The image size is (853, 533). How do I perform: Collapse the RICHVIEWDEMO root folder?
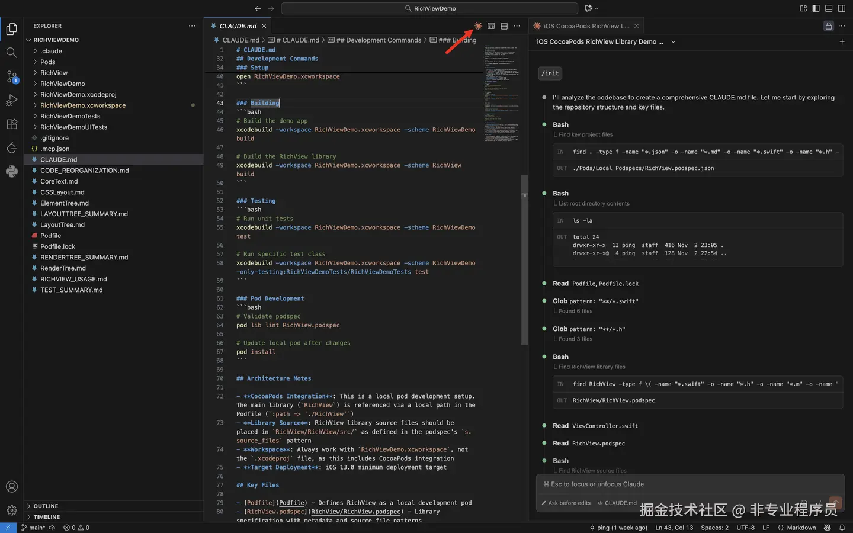point(113,40)
